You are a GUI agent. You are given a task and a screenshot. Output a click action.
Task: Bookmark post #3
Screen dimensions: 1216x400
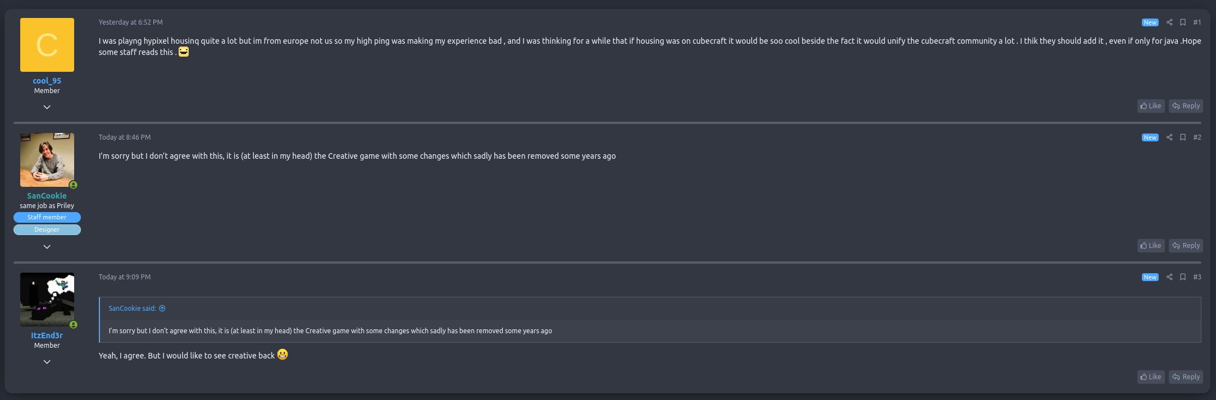1183,277
